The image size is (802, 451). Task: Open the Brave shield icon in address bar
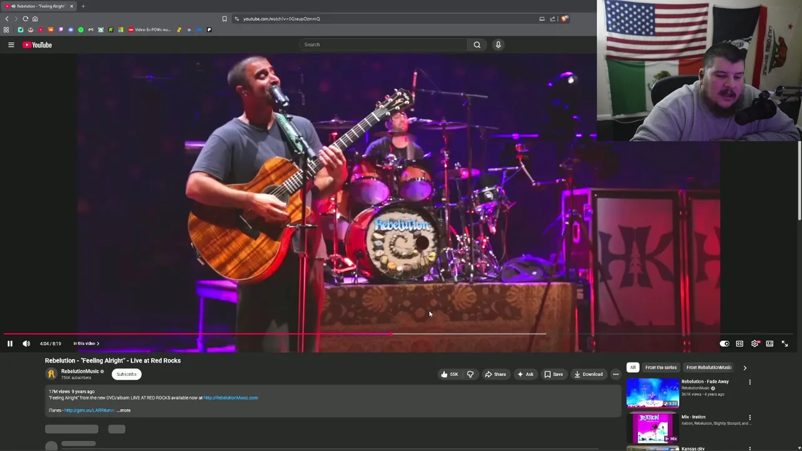[x=564, y=19]
